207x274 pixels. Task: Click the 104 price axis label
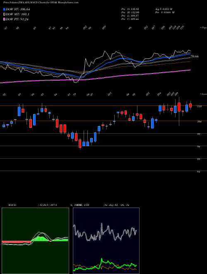(x=199, y=122)
